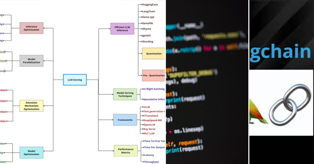Image resolution: width=314 pixels, height=164 pixels.
Task: Select the Model Optimisation node
Action: click(x=31, y=153)
